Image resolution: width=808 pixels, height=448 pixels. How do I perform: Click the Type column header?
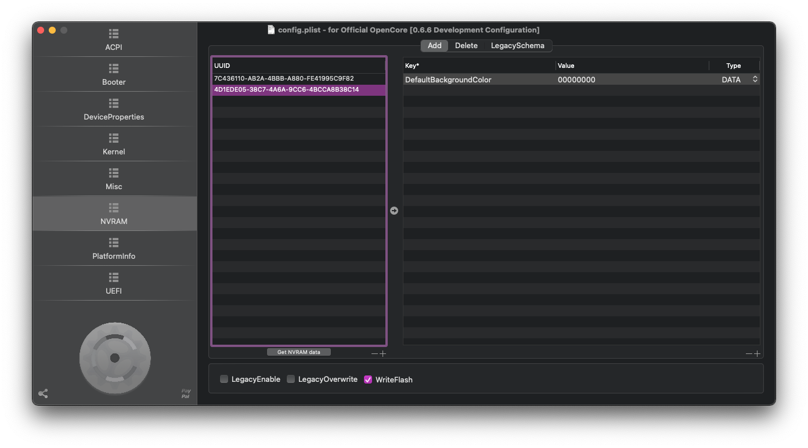(734, 66)
